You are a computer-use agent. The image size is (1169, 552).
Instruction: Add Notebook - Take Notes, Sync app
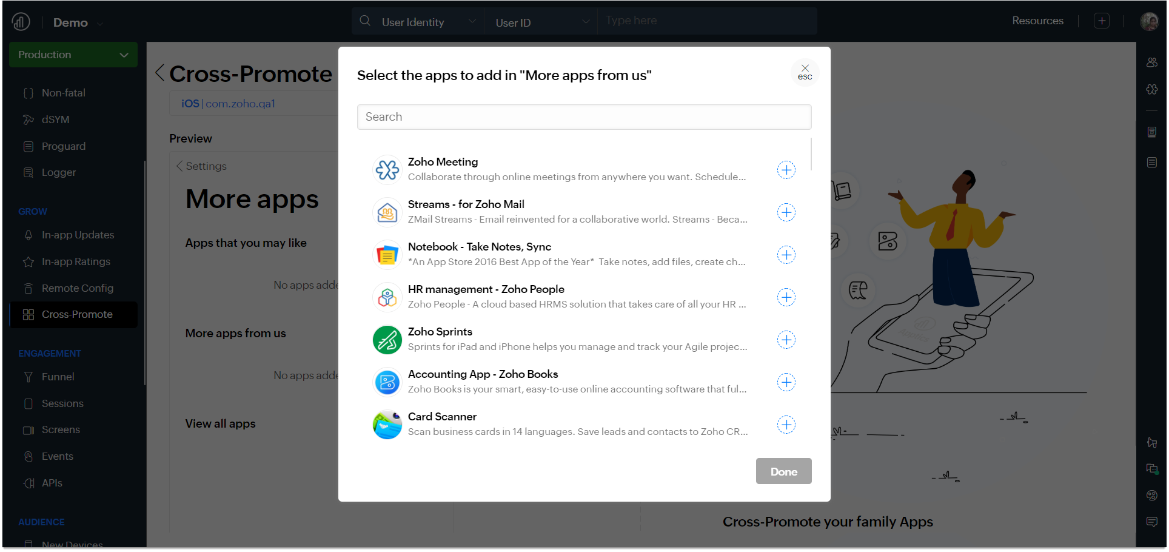(786, 255)
